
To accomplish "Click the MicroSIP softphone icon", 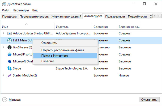I will 9,54.
